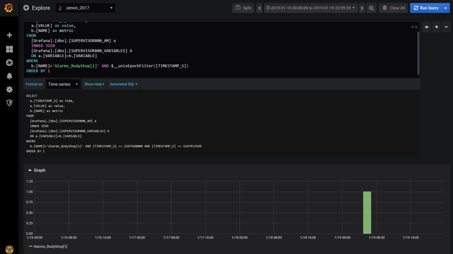This screenshot has height=254, width=453.
Task: Open the Create plus menu in sidebar
Action: coord(9,35)
